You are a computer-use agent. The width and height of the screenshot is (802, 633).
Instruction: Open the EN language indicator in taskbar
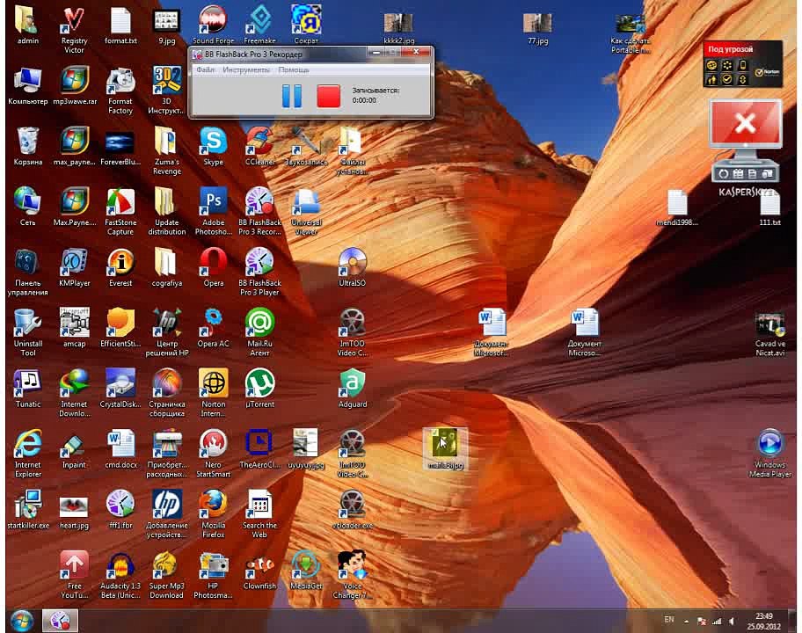pos(669,620)
